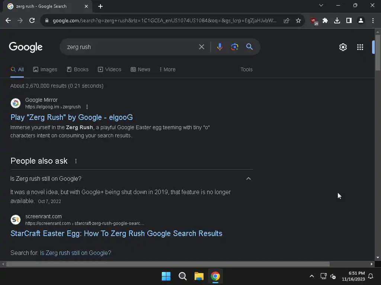Open the Google apps grid

[360, 47]
